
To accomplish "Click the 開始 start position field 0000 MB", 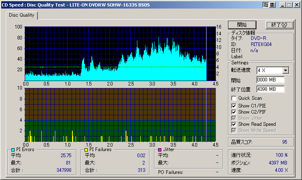I will coord(270,80).
